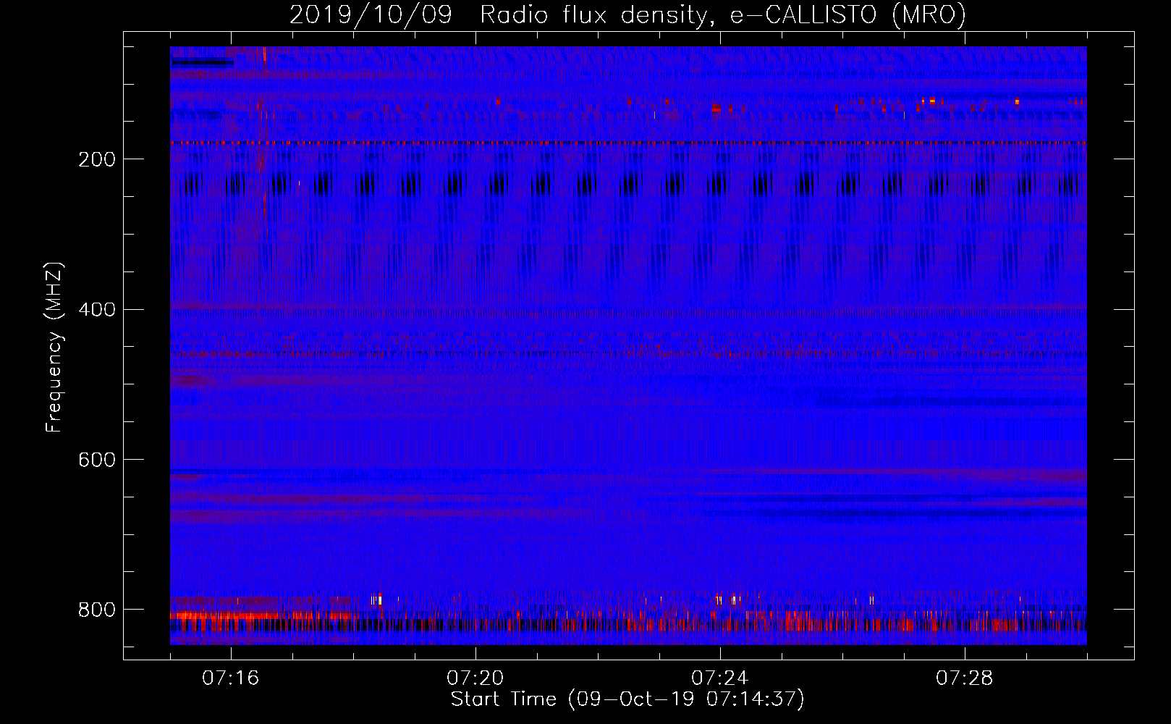Click the 07:16 time tick label
The width and height of the screenshot is (1171, 724).
231,678
